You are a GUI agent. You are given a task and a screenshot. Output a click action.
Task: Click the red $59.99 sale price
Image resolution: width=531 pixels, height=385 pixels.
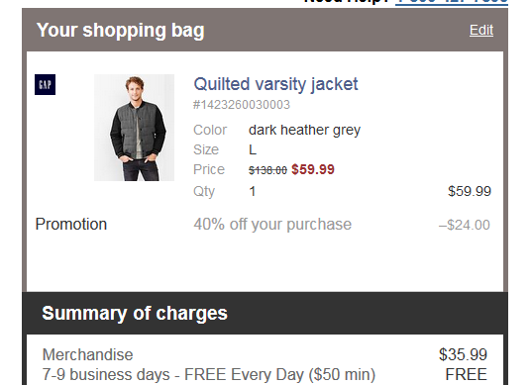click(313, 169)
